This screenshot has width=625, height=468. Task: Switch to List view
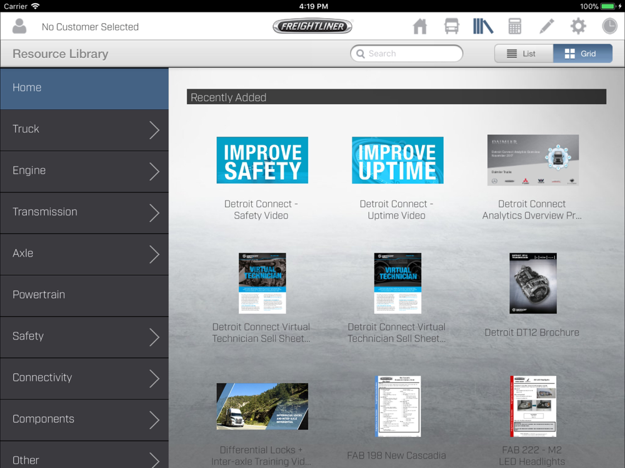(523, 54)
